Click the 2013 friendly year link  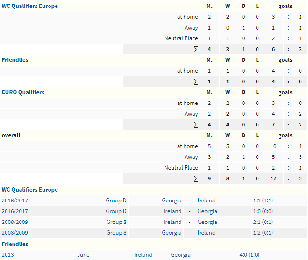point(7,255)
